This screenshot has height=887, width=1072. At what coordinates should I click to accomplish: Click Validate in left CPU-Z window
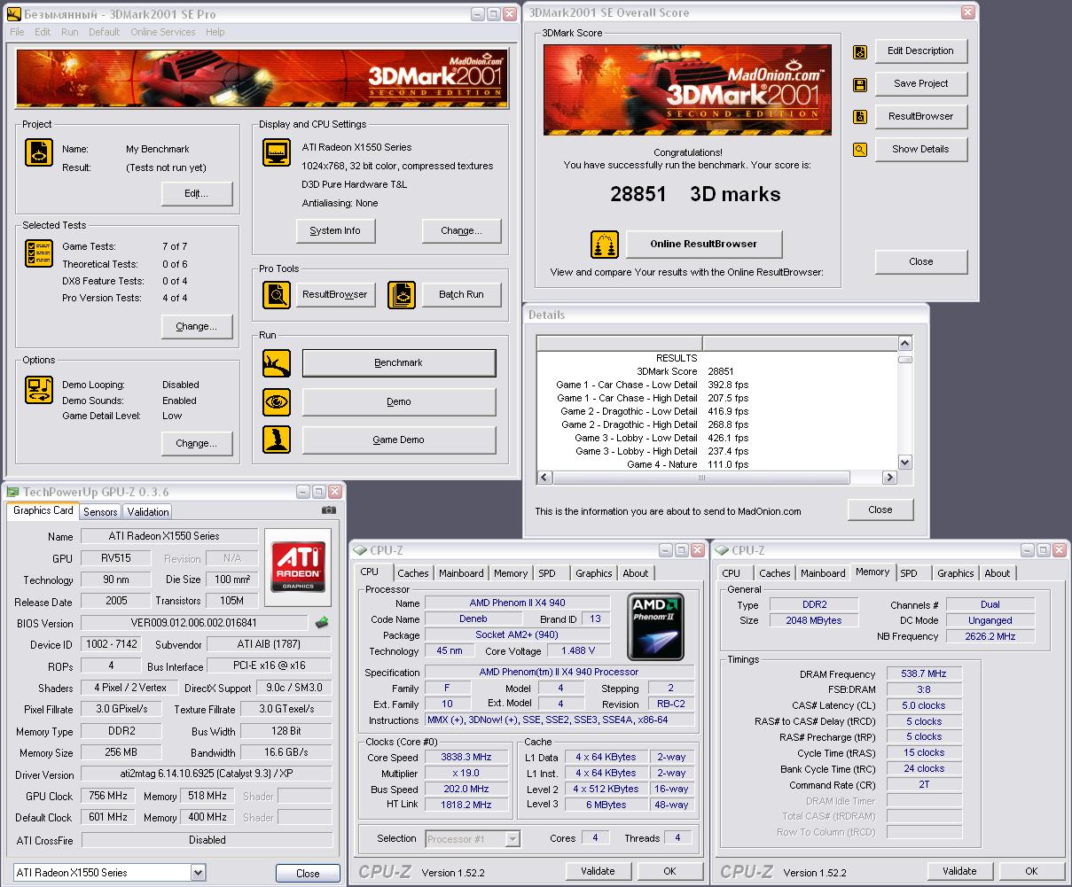598,871
